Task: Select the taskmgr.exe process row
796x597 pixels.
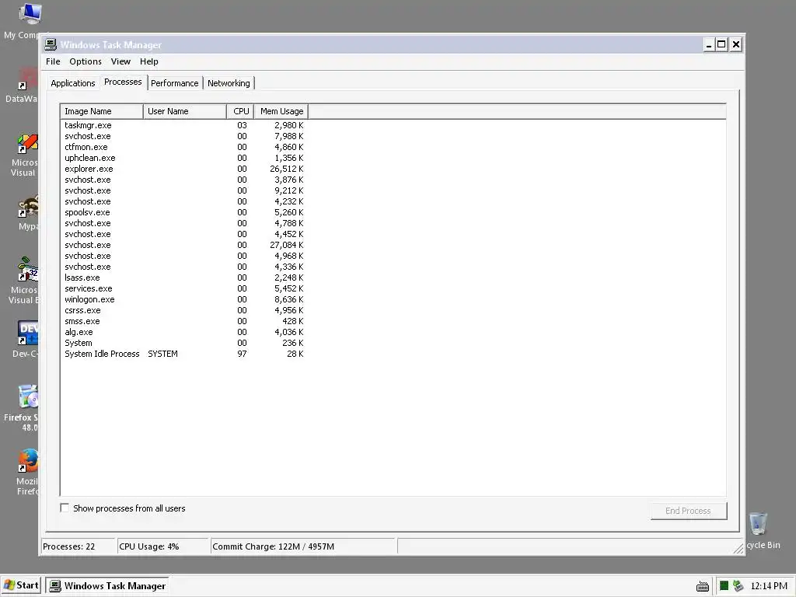Action: coord(183,125)
